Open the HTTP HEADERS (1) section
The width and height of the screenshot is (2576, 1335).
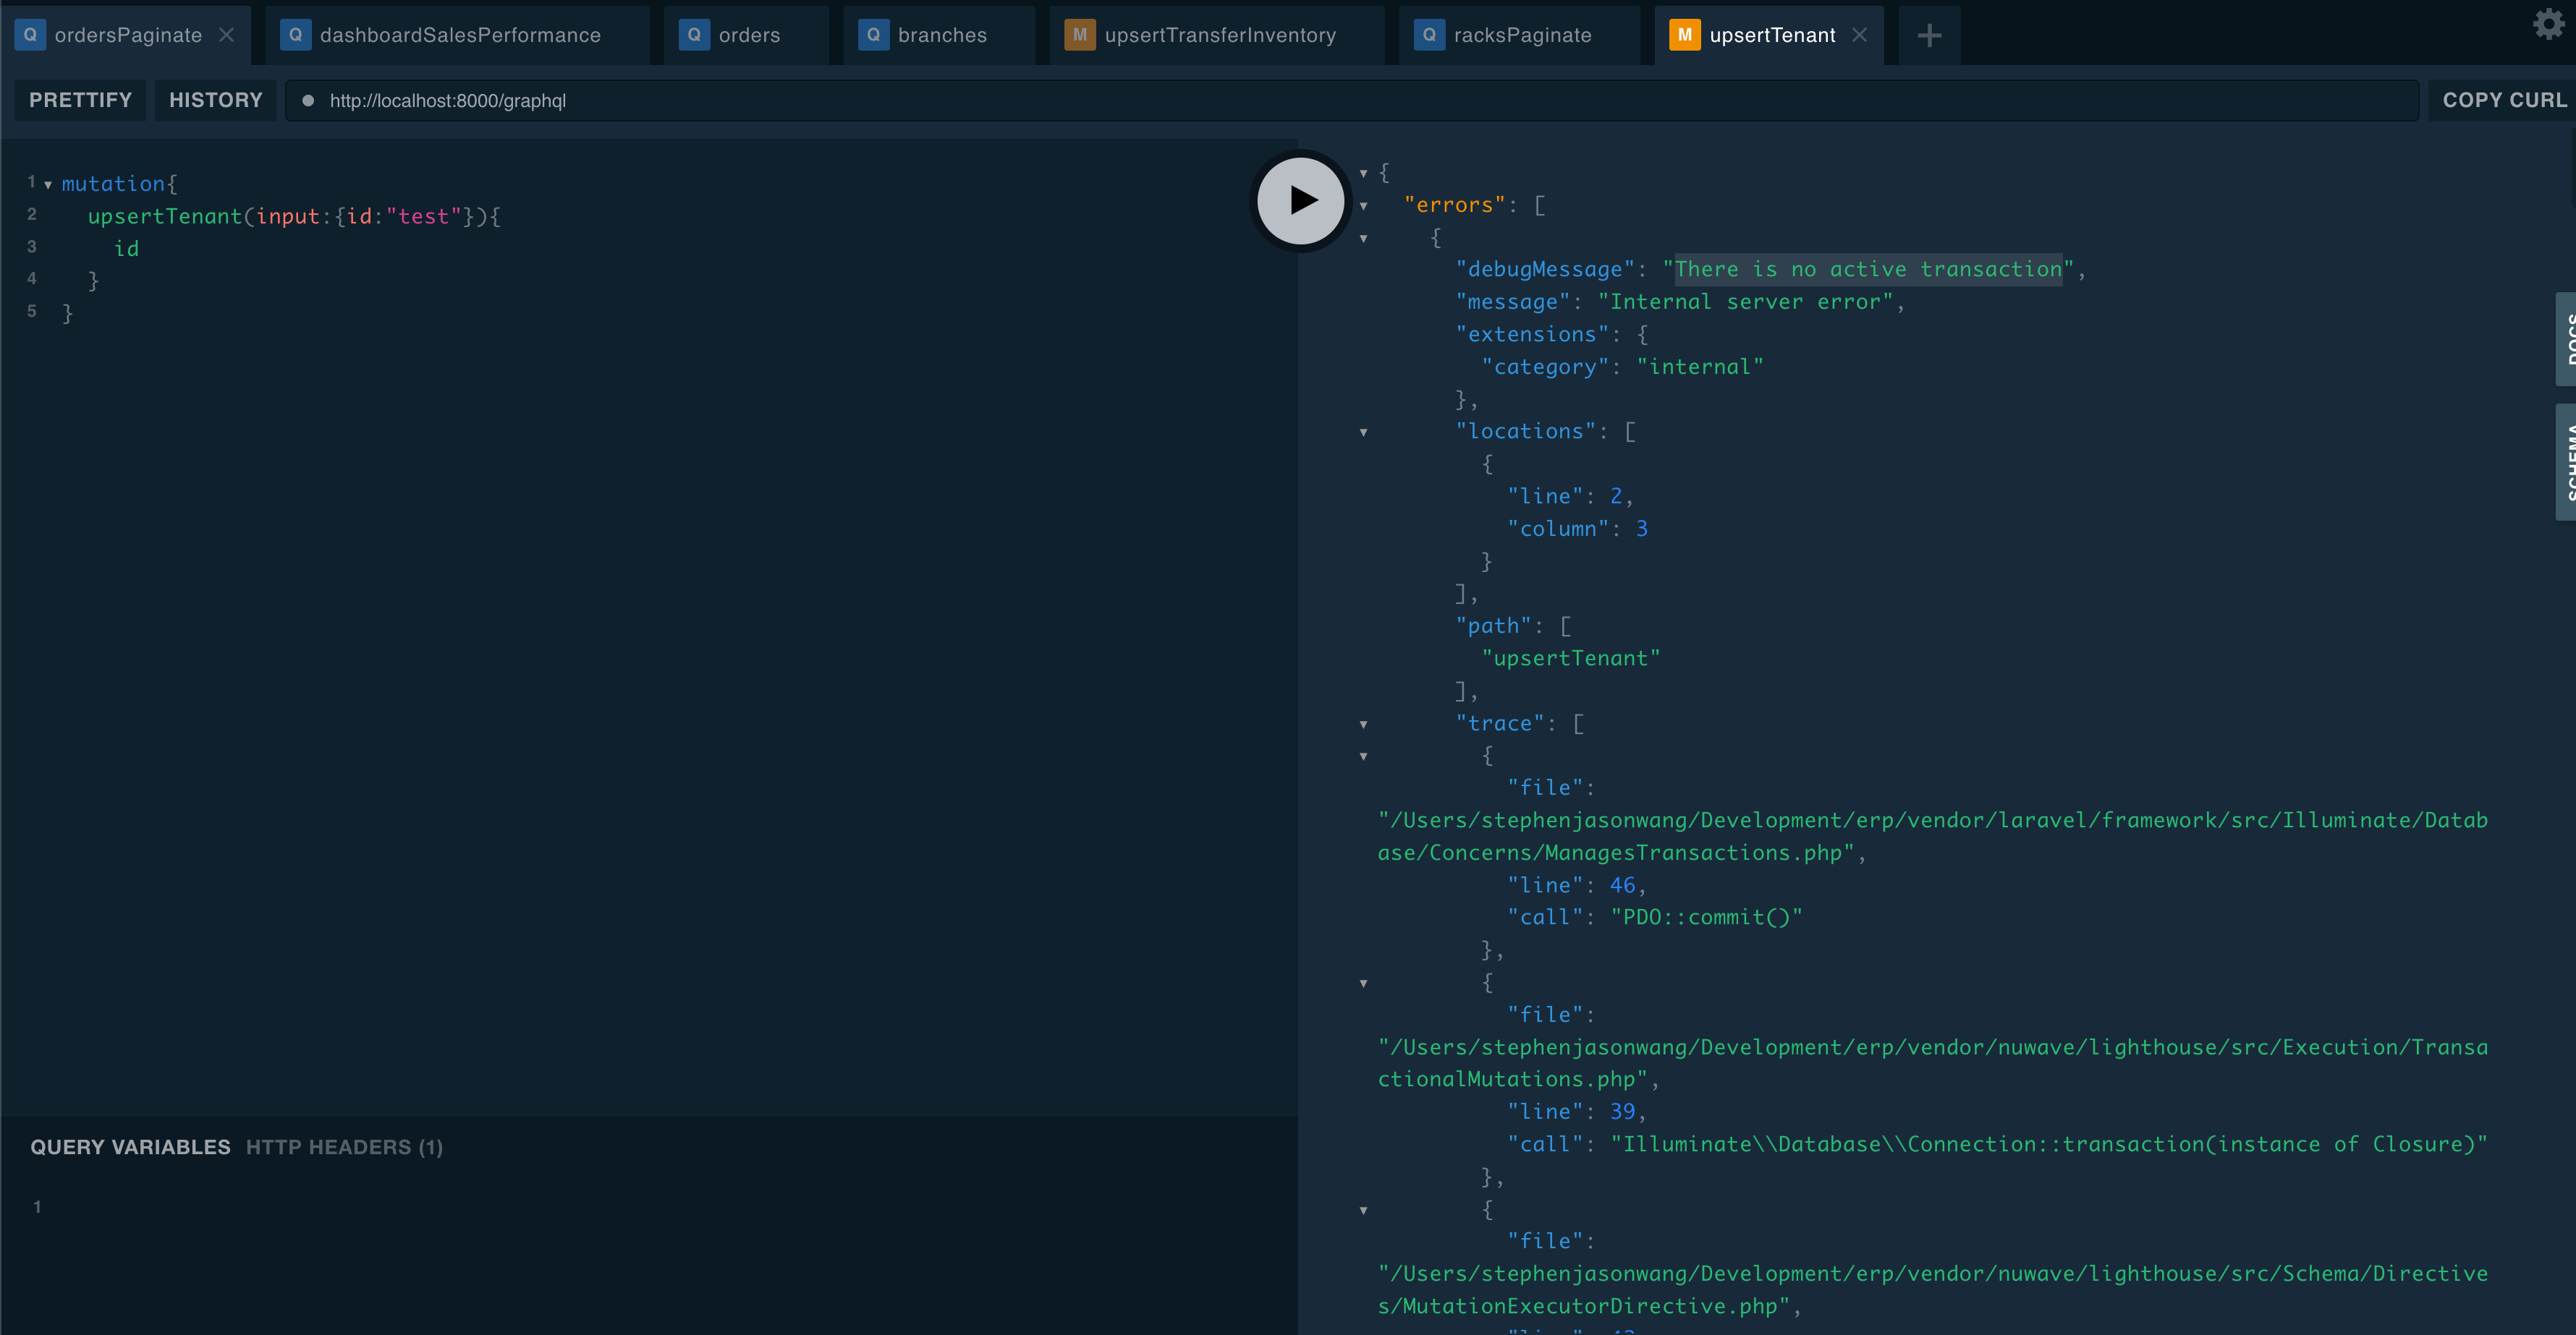coord(344,1146)
